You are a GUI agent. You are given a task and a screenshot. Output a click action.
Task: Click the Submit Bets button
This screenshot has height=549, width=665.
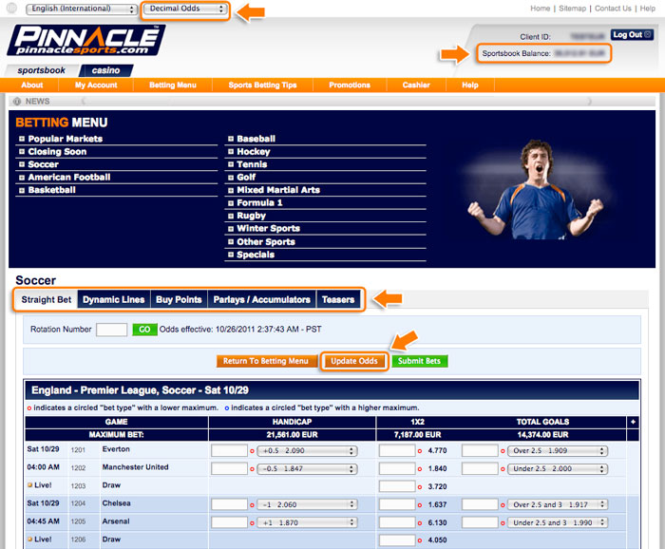[x=419, y=361]
